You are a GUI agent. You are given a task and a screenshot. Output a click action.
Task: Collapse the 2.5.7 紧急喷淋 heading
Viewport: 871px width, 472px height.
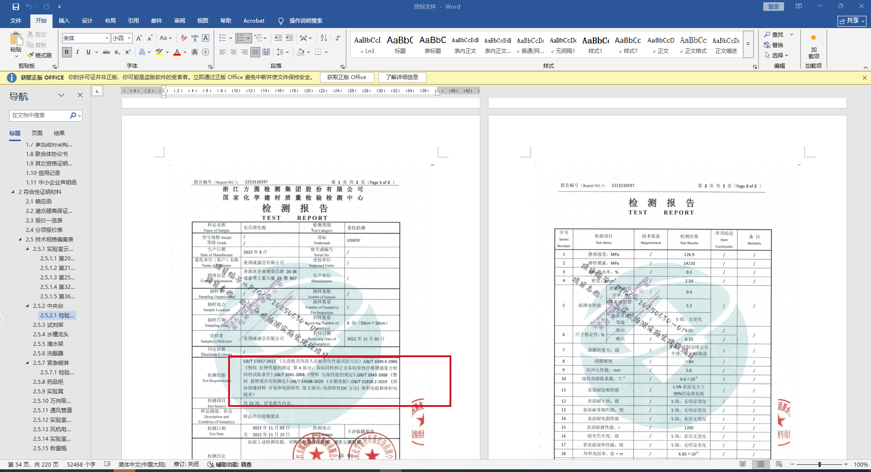click(27, 363)
